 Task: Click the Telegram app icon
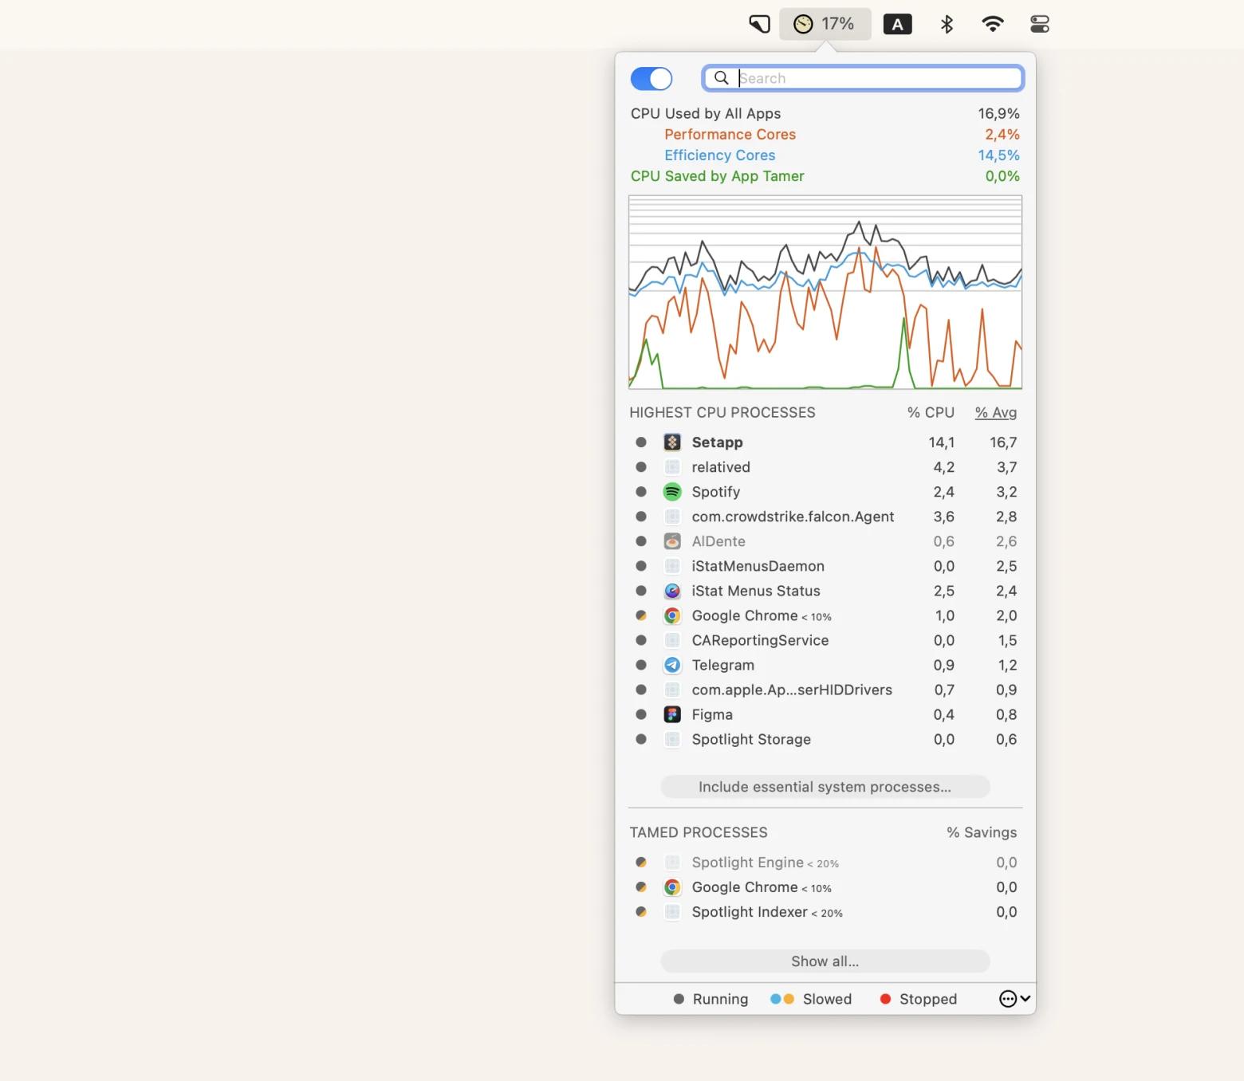point(672,665)
